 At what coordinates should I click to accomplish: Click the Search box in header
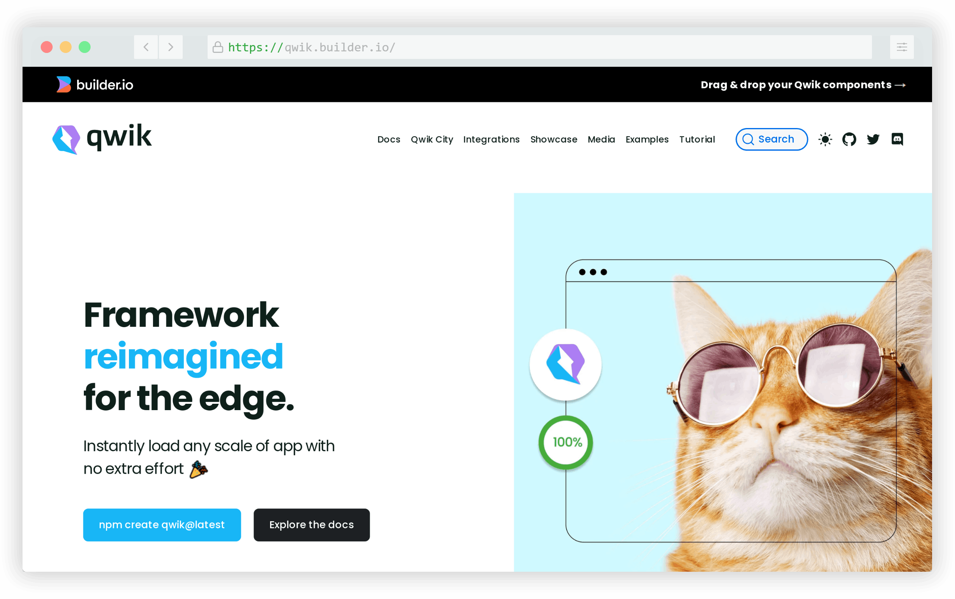(x=772, y=139)
